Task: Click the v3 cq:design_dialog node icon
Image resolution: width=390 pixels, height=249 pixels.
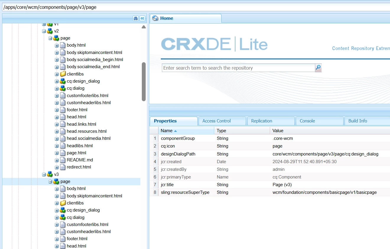Action: (x=63, y=210)
